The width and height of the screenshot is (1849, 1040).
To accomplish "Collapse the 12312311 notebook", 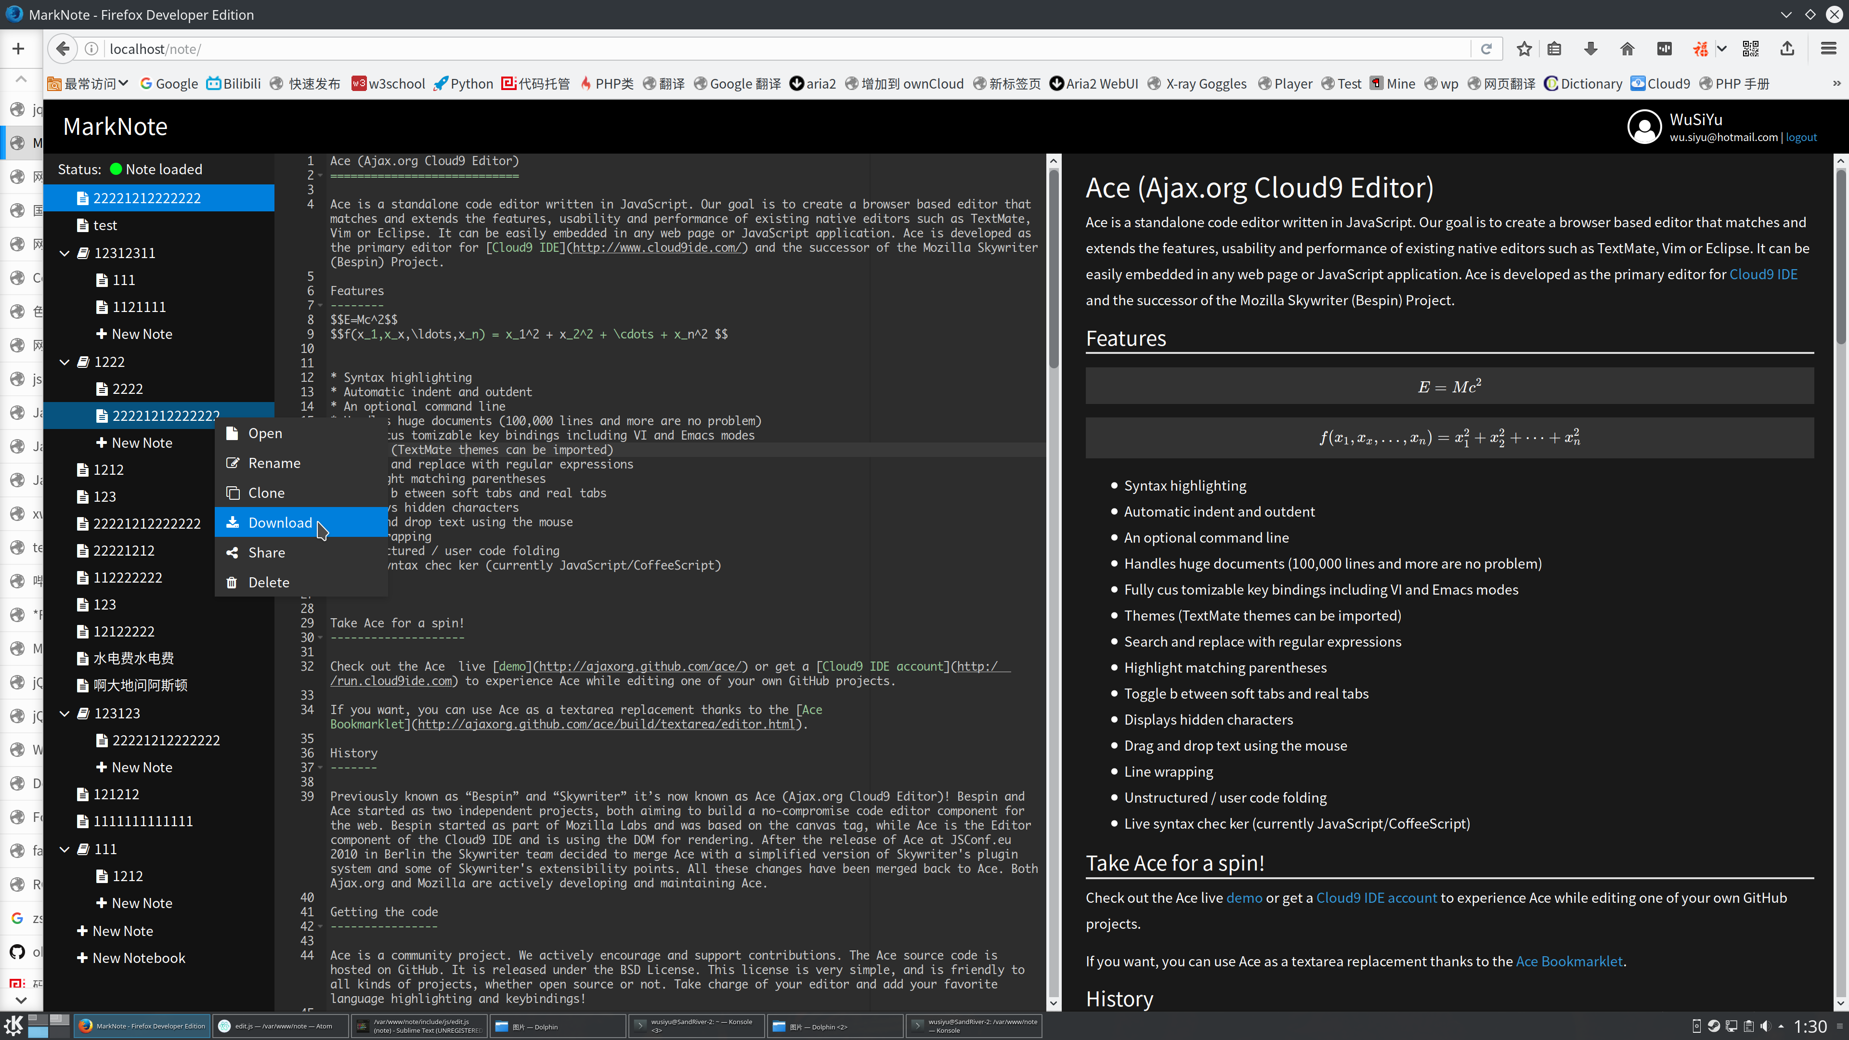I will pyautogui.click(x=65, y=253).
